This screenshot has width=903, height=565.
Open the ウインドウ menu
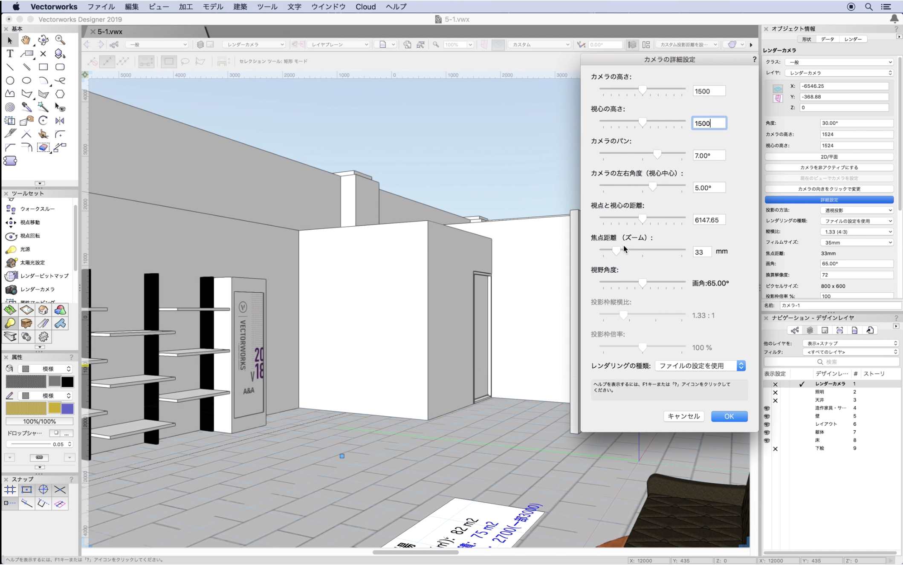tap(328, 7)
